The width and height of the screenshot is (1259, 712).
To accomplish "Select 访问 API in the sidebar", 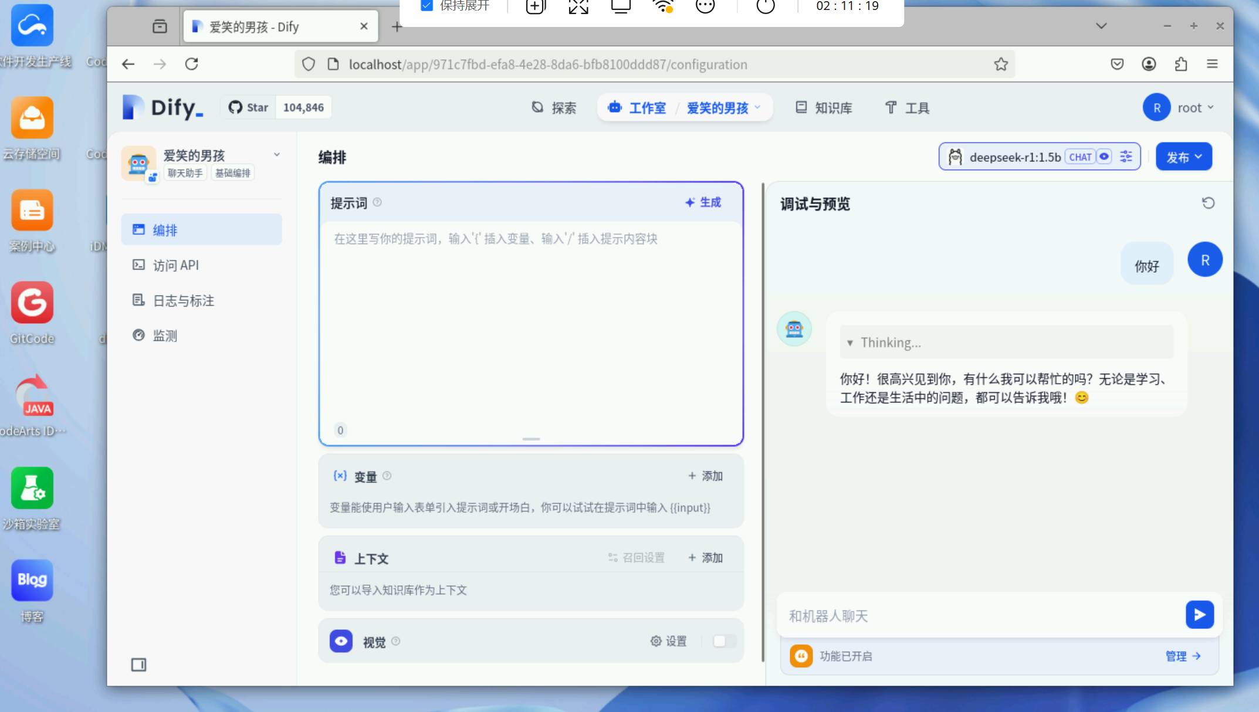I will pos(201,265).
